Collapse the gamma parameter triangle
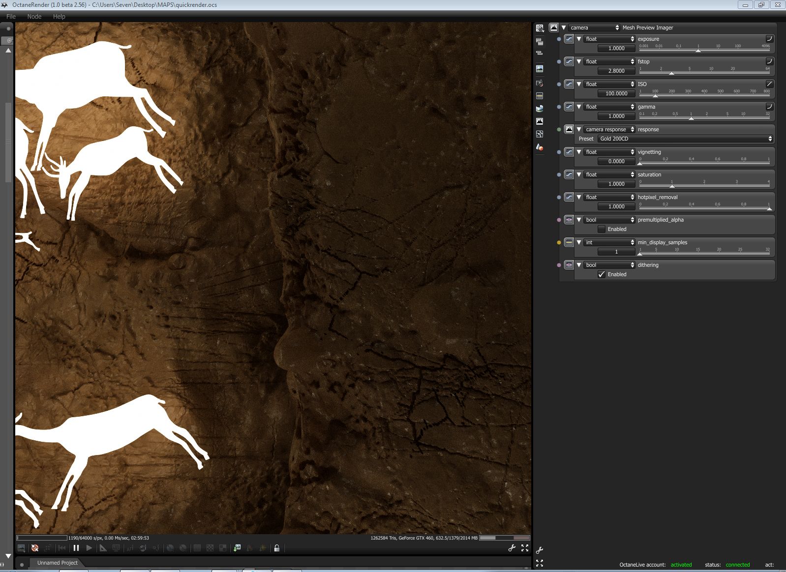Image resolution: width=786 pixels, height=572 pixels. click(x=579, y=107)
